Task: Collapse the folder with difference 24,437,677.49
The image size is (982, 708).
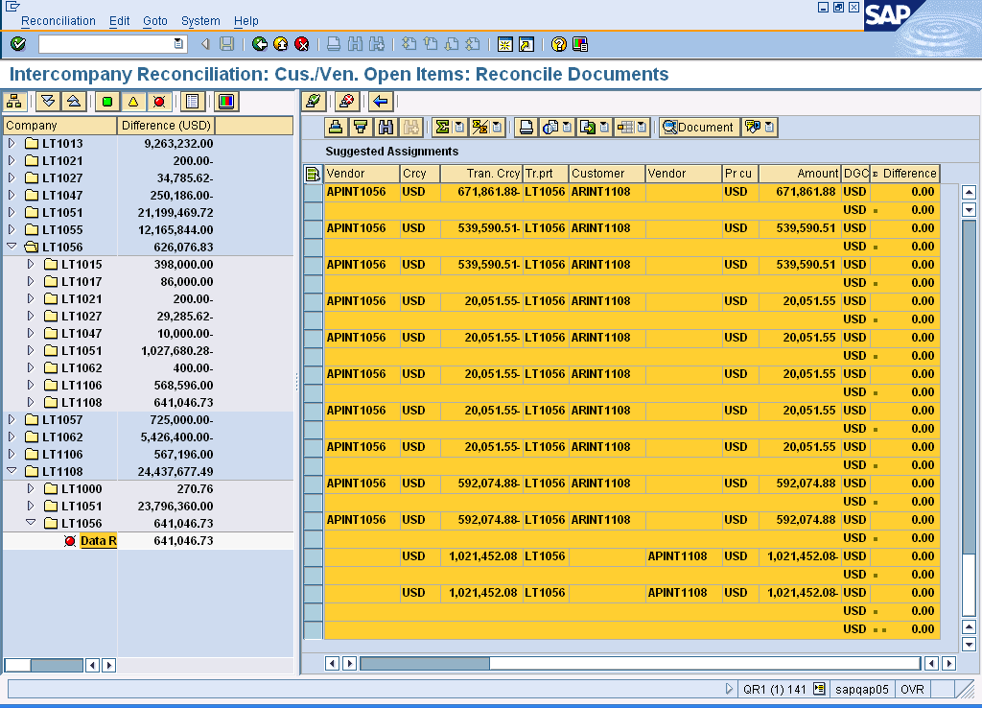Action: tap(12, 470)
